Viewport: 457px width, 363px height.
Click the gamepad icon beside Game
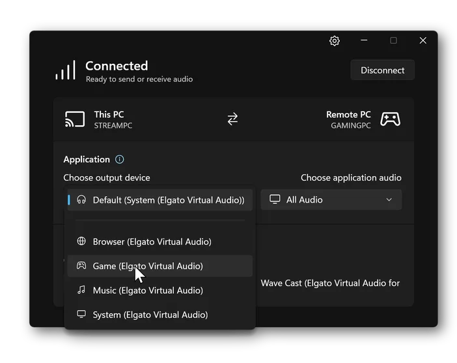coord(81,265)
